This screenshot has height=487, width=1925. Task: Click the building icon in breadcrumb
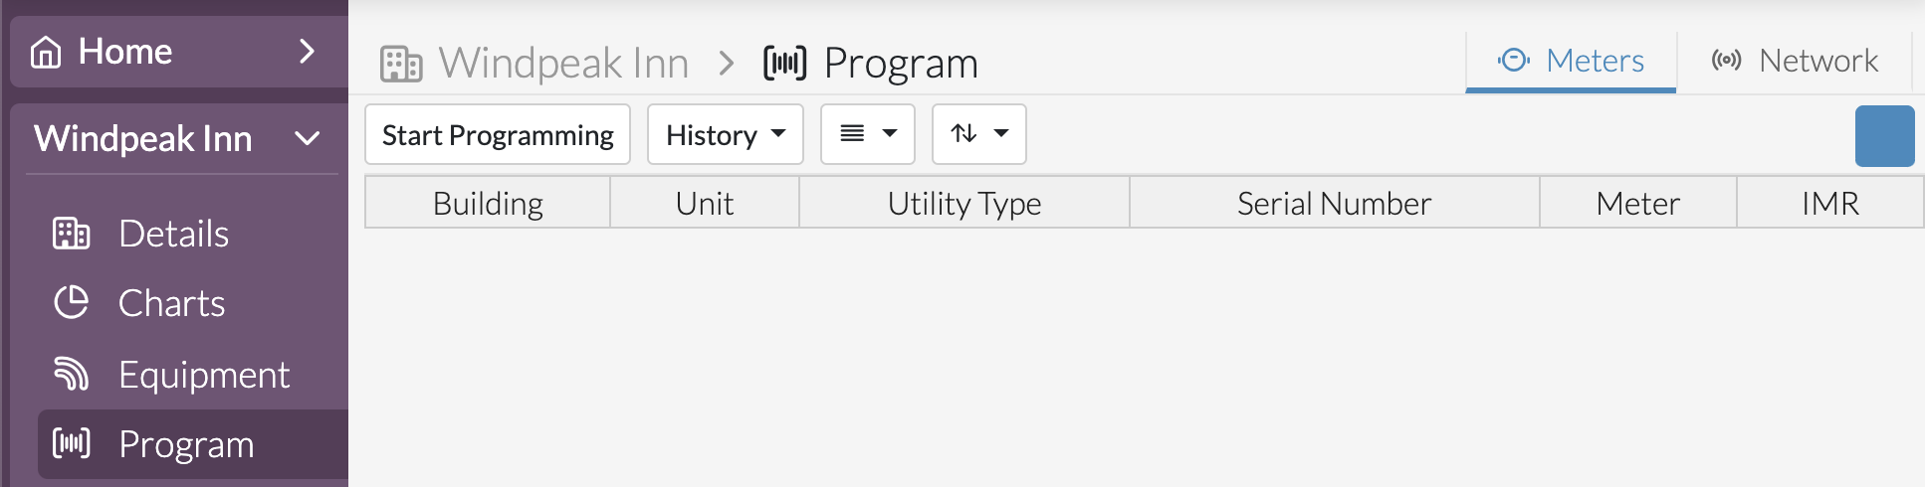point(401,64)
